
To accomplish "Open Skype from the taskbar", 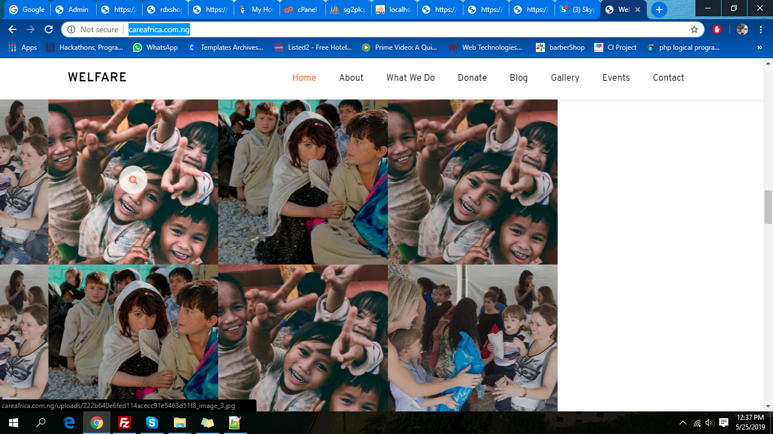I will pos(152,423).
